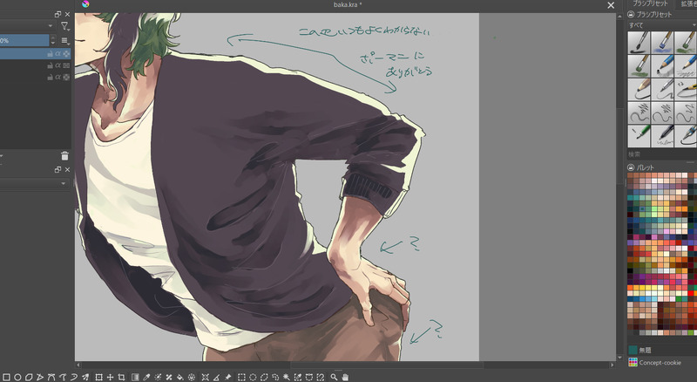Select the Smart patch tool
This screenshot has height=382, width=697.
(x=169, y=377)
